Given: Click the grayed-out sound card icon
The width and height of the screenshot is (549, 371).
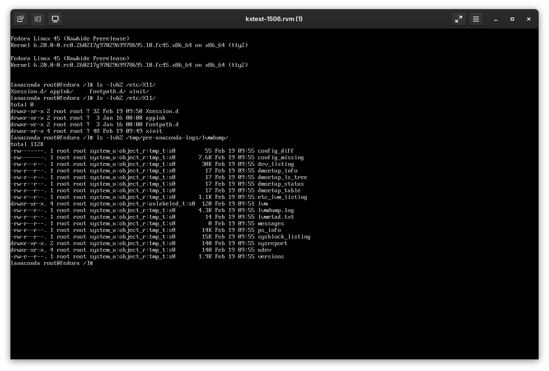Looking at the screenshot, I should tap(38, 19).
